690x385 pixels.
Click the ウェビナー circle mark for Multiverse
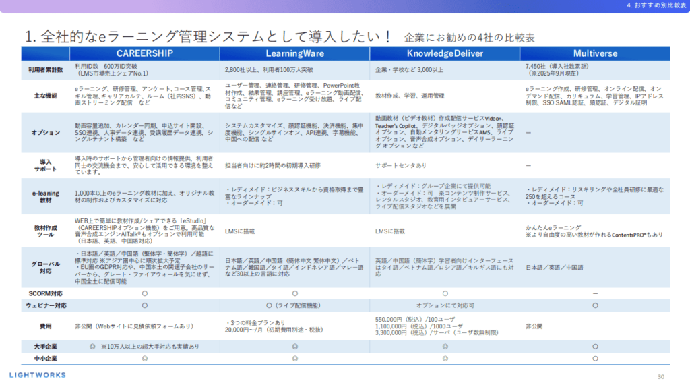pos(595,305)
